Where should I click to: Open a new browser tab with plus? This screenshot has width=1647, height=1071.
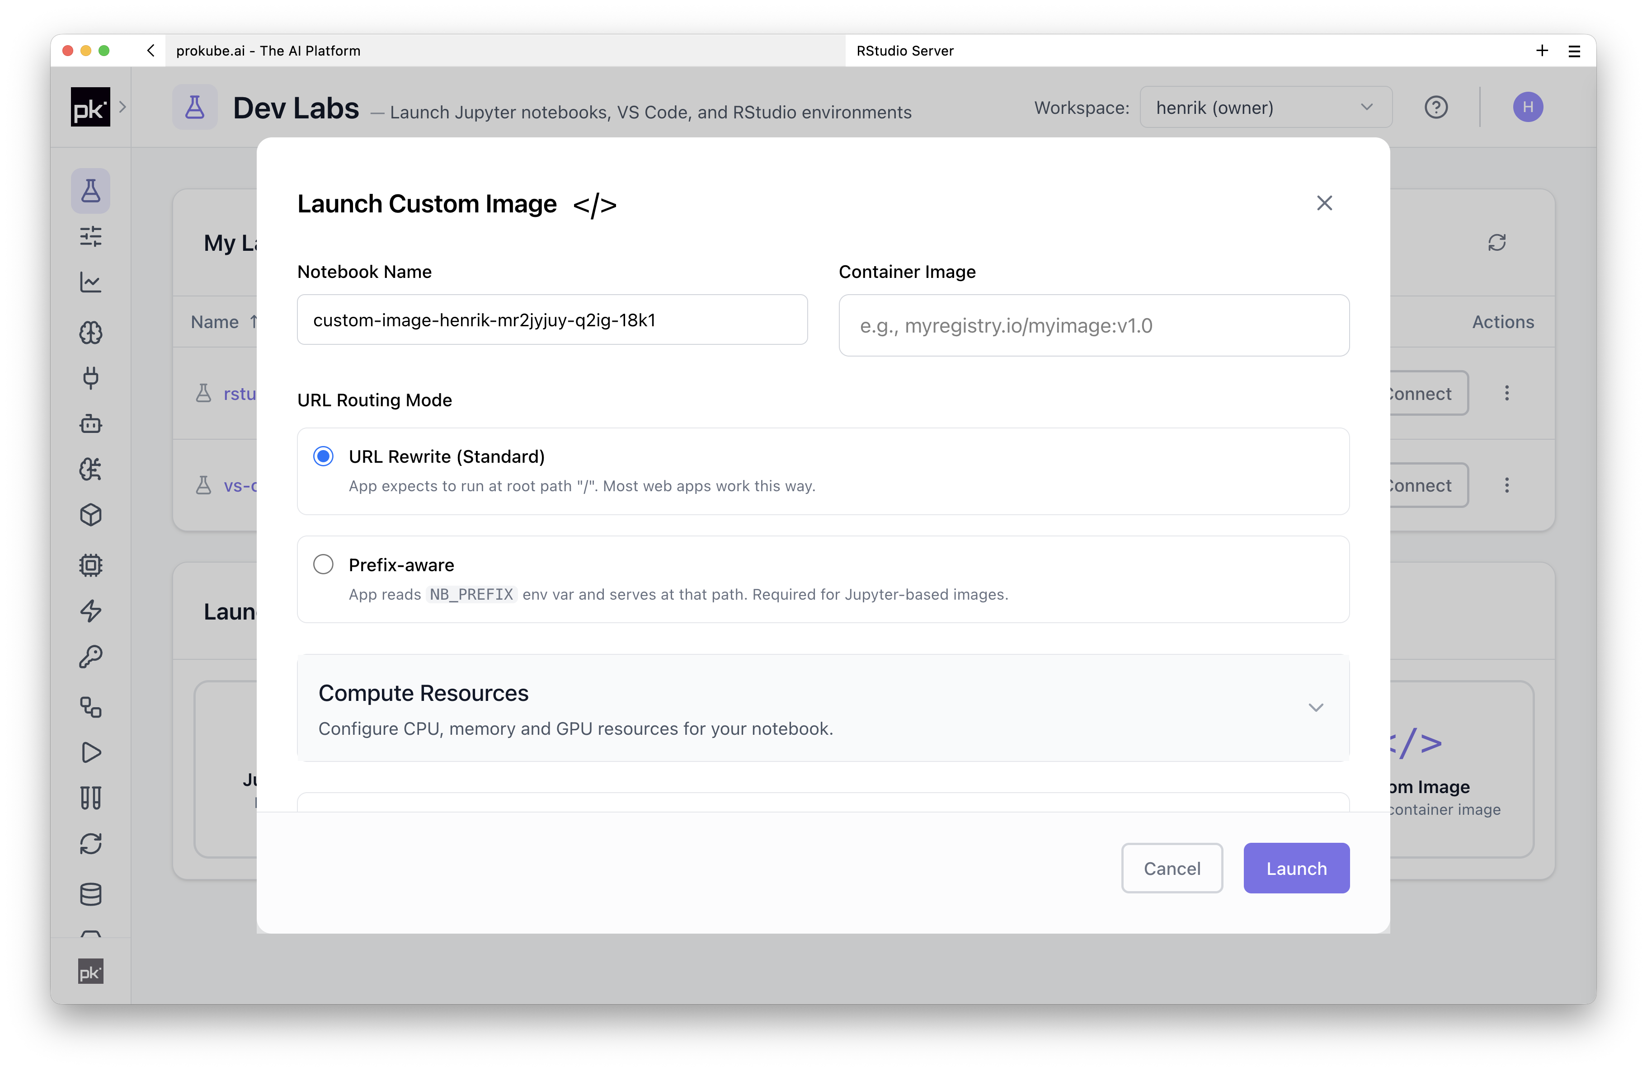coord(1542,51)
